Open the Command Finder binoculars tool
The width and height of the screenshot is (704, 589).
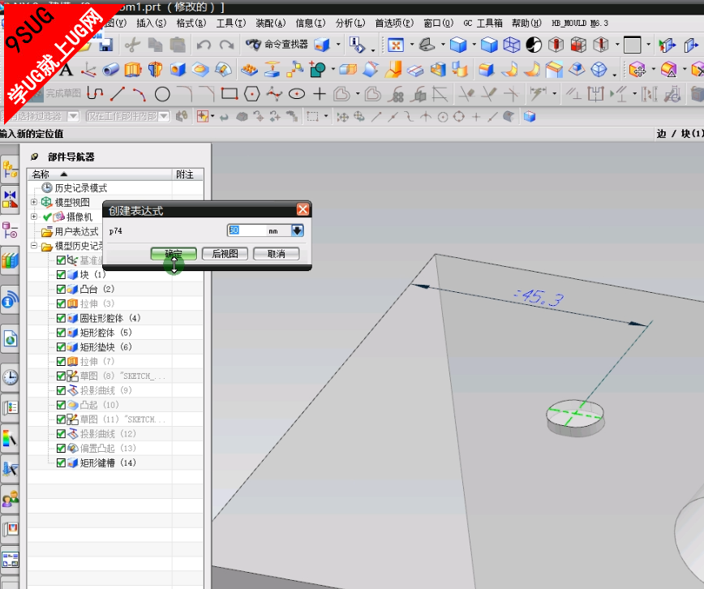[x=277, y=45]
